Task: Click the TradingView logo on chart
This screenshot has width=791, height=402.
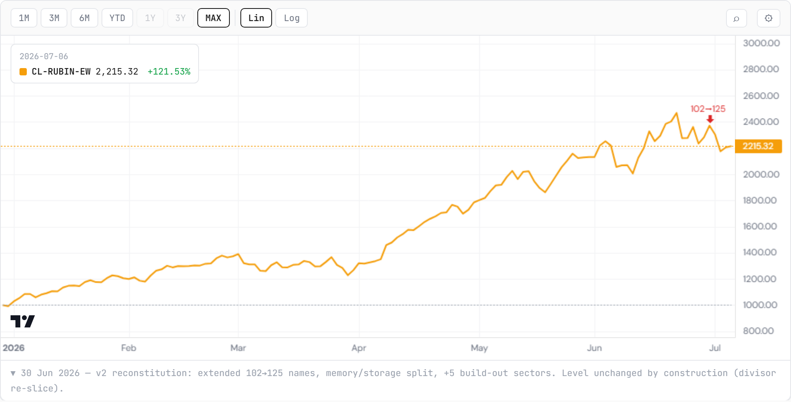Action: pos(23,321)
